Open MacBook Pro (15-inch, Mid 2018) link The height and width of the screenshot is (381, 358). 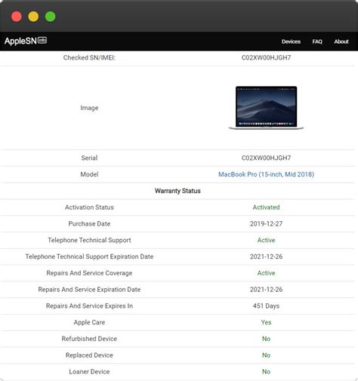tap(266, 174)
